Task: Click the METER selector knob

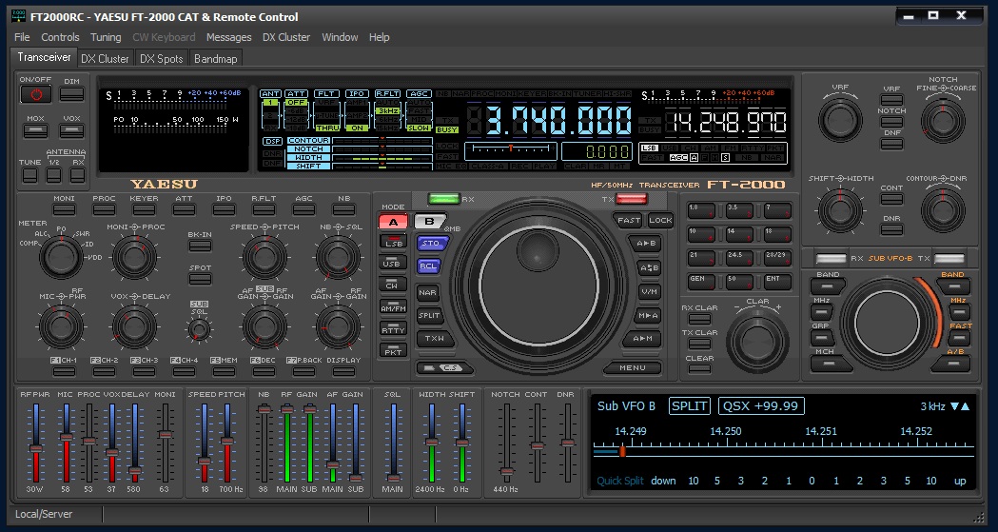Action: coord(61,257)
